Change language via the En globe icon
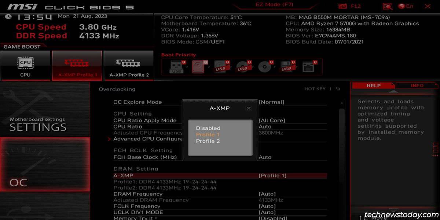 coord(406,6)
